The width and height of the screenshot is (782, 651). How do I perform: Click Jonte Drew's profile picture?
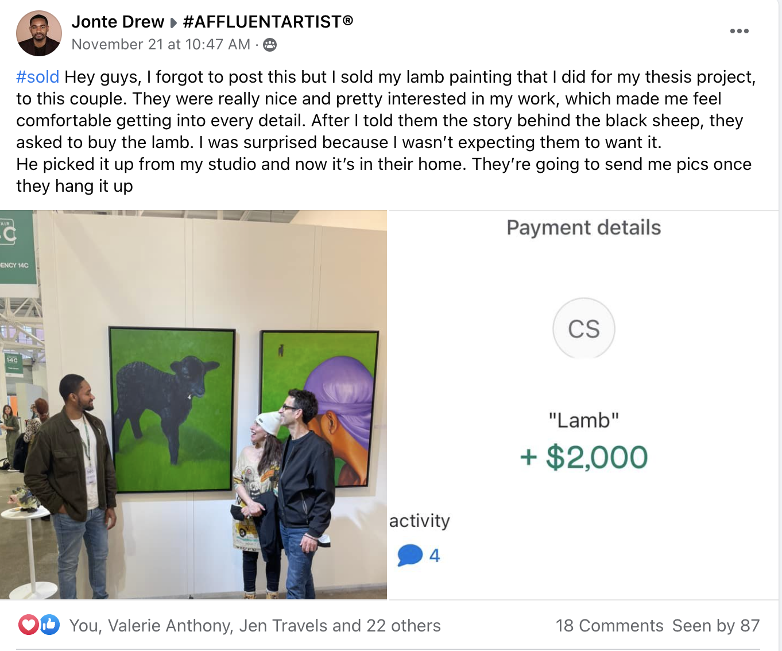pyautogui.click(x=38, y=33)
